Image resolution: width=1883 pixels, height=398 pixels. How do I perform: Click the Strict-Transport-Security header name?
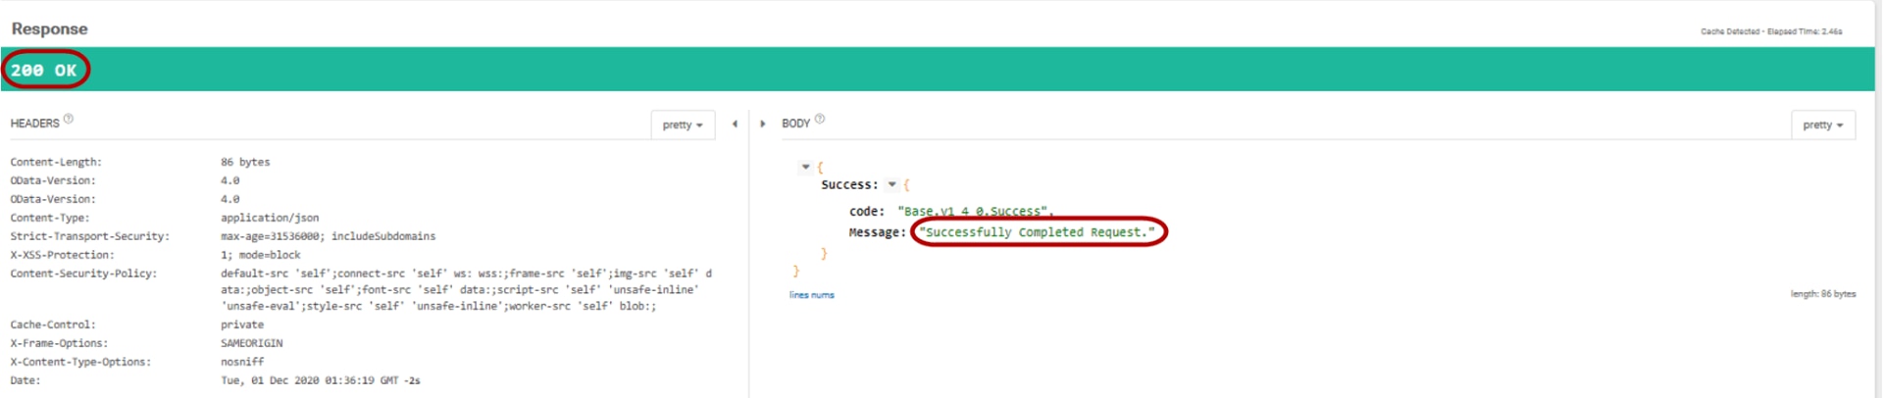[89, 236]
